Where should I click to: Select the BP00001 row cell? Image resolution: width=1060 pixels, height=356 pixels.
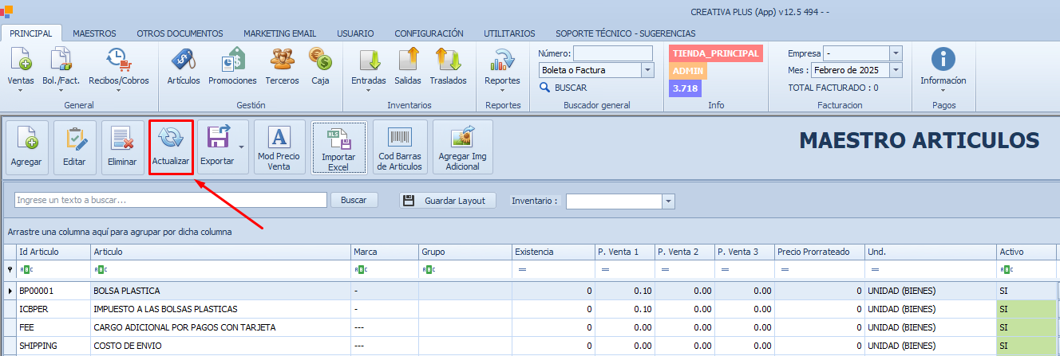53,291
